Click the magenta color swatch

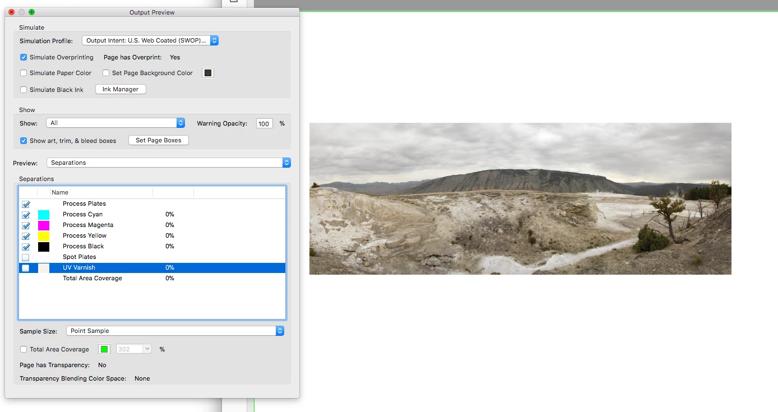point(44,225)
